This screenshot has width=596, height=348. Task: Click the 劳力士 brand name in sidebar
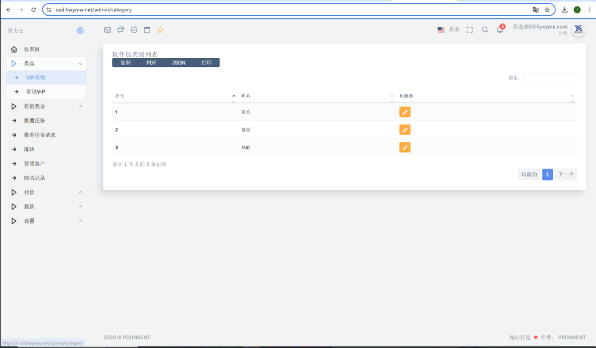[x=16, y=31]
